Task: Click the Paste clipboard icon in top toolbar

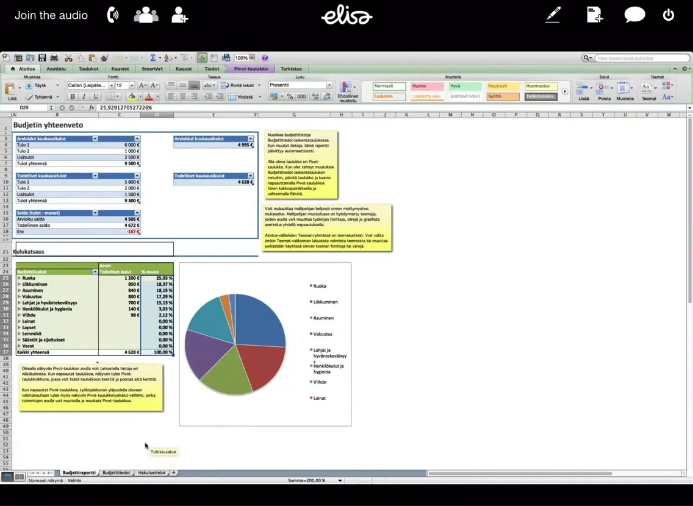Action: (x=92, y=58)
